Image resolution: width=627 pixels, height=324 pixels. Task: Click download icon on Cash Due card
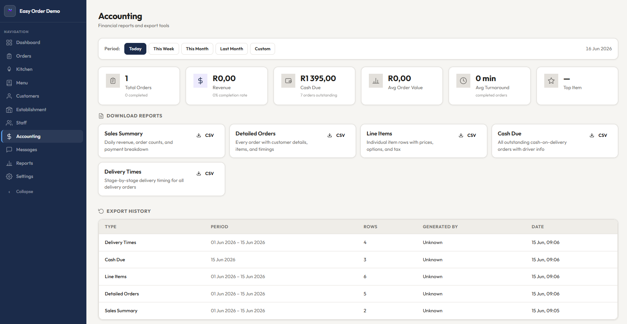pyautogui.click(x=592, y=135)
